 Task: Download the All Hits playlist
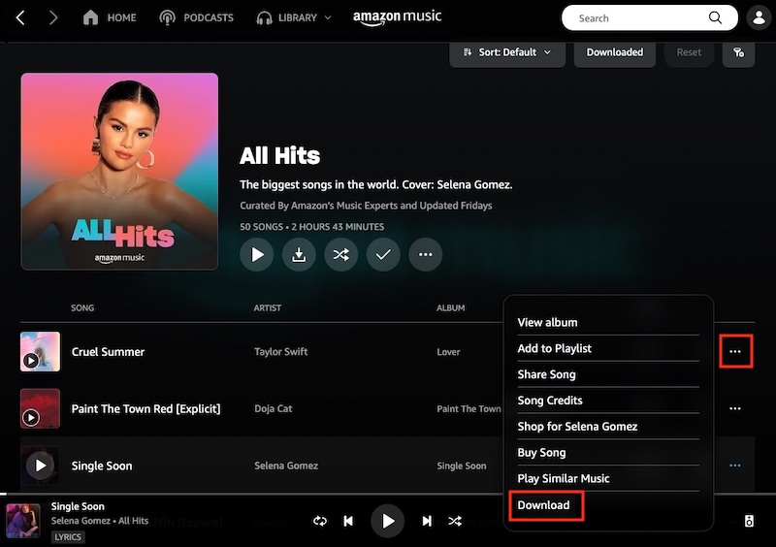tap(299, 254)
